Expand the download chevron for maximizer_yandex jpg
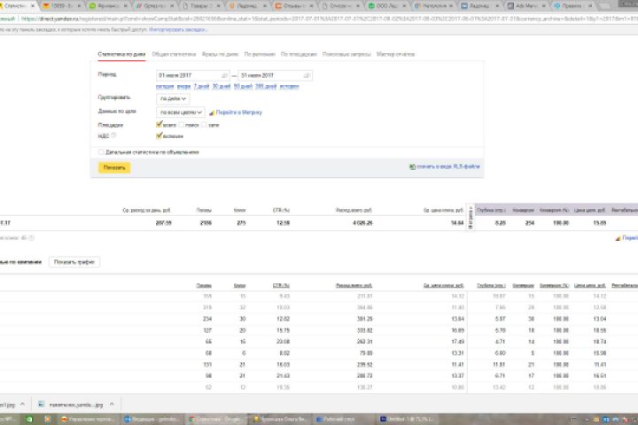The width and height of the screenshot is (638, 425). 112,405
